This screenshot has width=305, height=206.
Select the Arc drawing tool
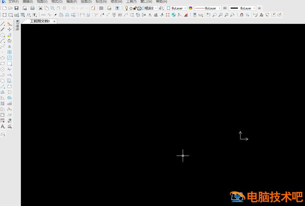tap(2, 41)
